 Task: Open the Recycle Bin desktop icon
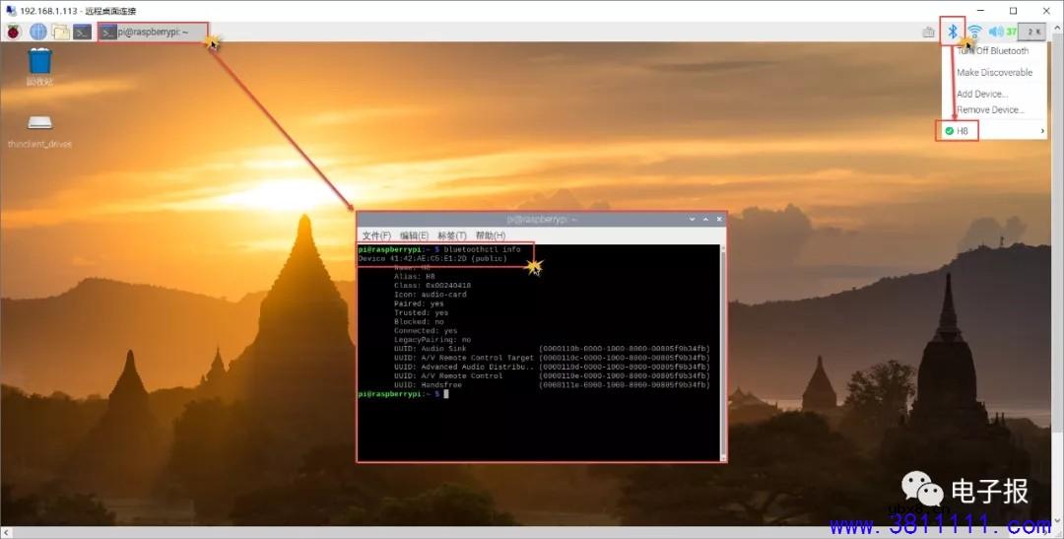(39, 65)
